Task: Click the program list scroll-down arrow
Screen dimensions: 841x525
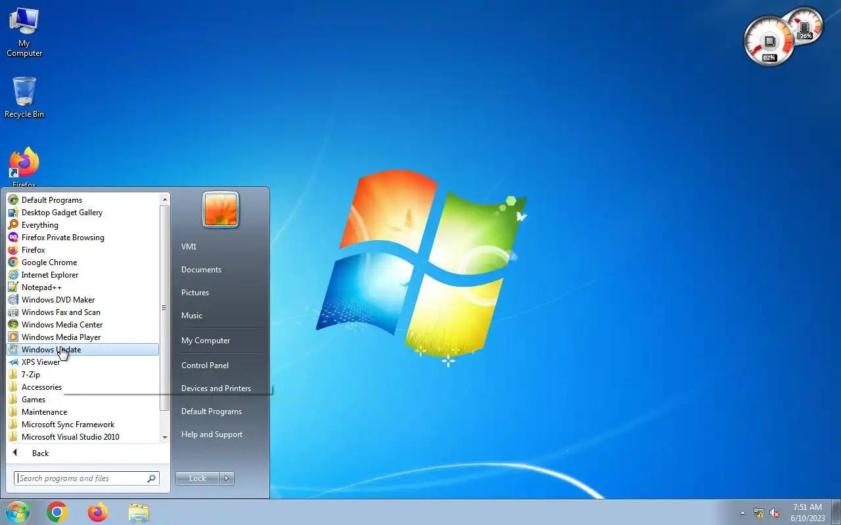Action: click(x=165, y=437)
